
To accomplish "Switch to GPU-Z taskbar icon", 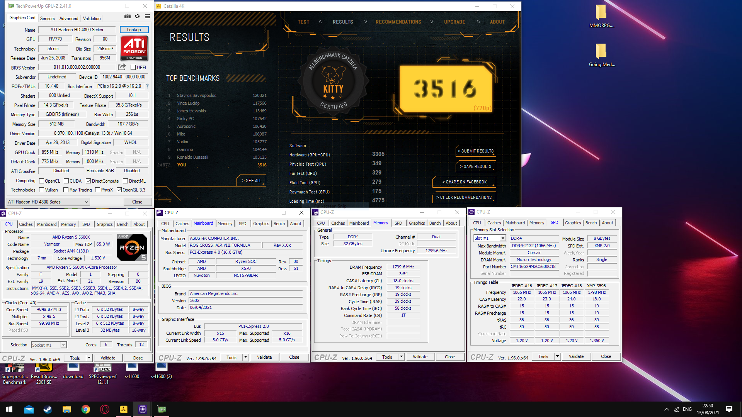I will pyautogui.click(x=161, y=409).
